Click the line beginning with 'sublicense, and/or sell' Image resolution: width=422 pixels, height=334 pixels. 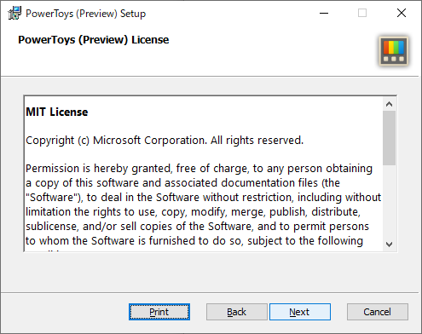tap(197, 227)
